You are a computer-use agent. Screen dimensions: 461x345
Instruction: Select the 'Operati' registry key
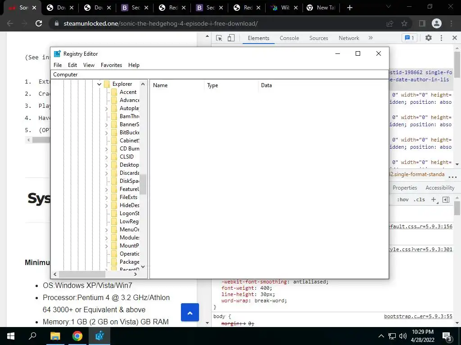tap(129, 254)
